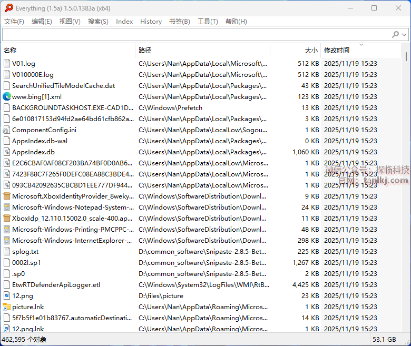Open the 视图(V) menu

(70, 22)
